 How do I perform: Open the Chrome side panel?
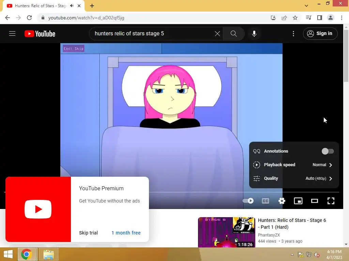coord(320,18)
